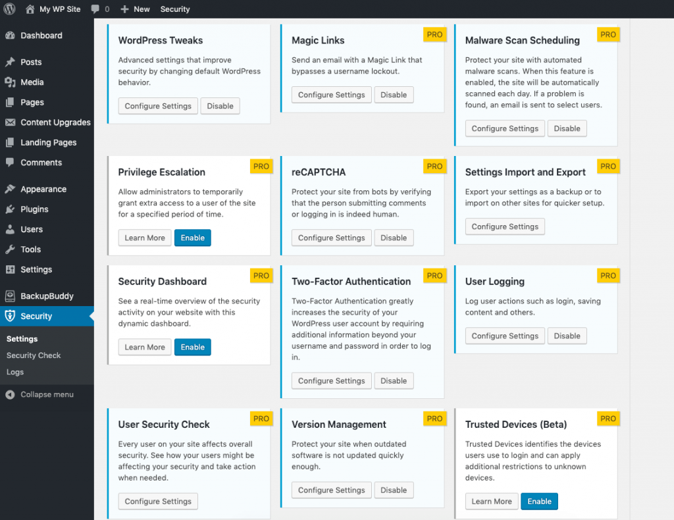
Task: Click Learn More for Trusted Devices
Action: coord(492,501)
